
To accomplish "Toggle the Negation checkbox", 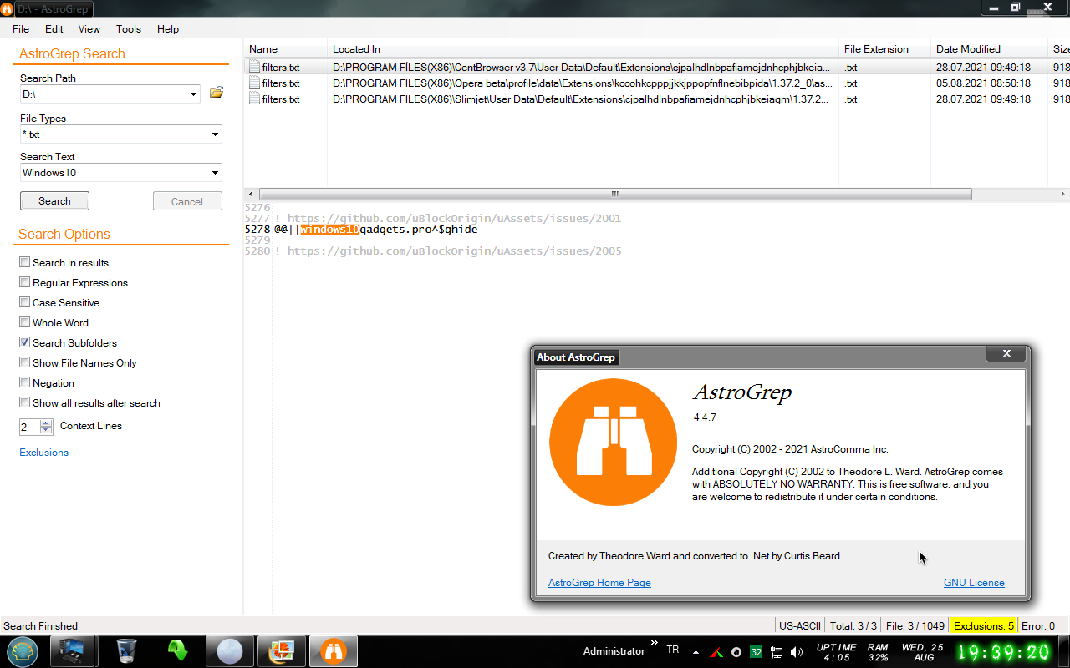I will click(x=25, y=382).
